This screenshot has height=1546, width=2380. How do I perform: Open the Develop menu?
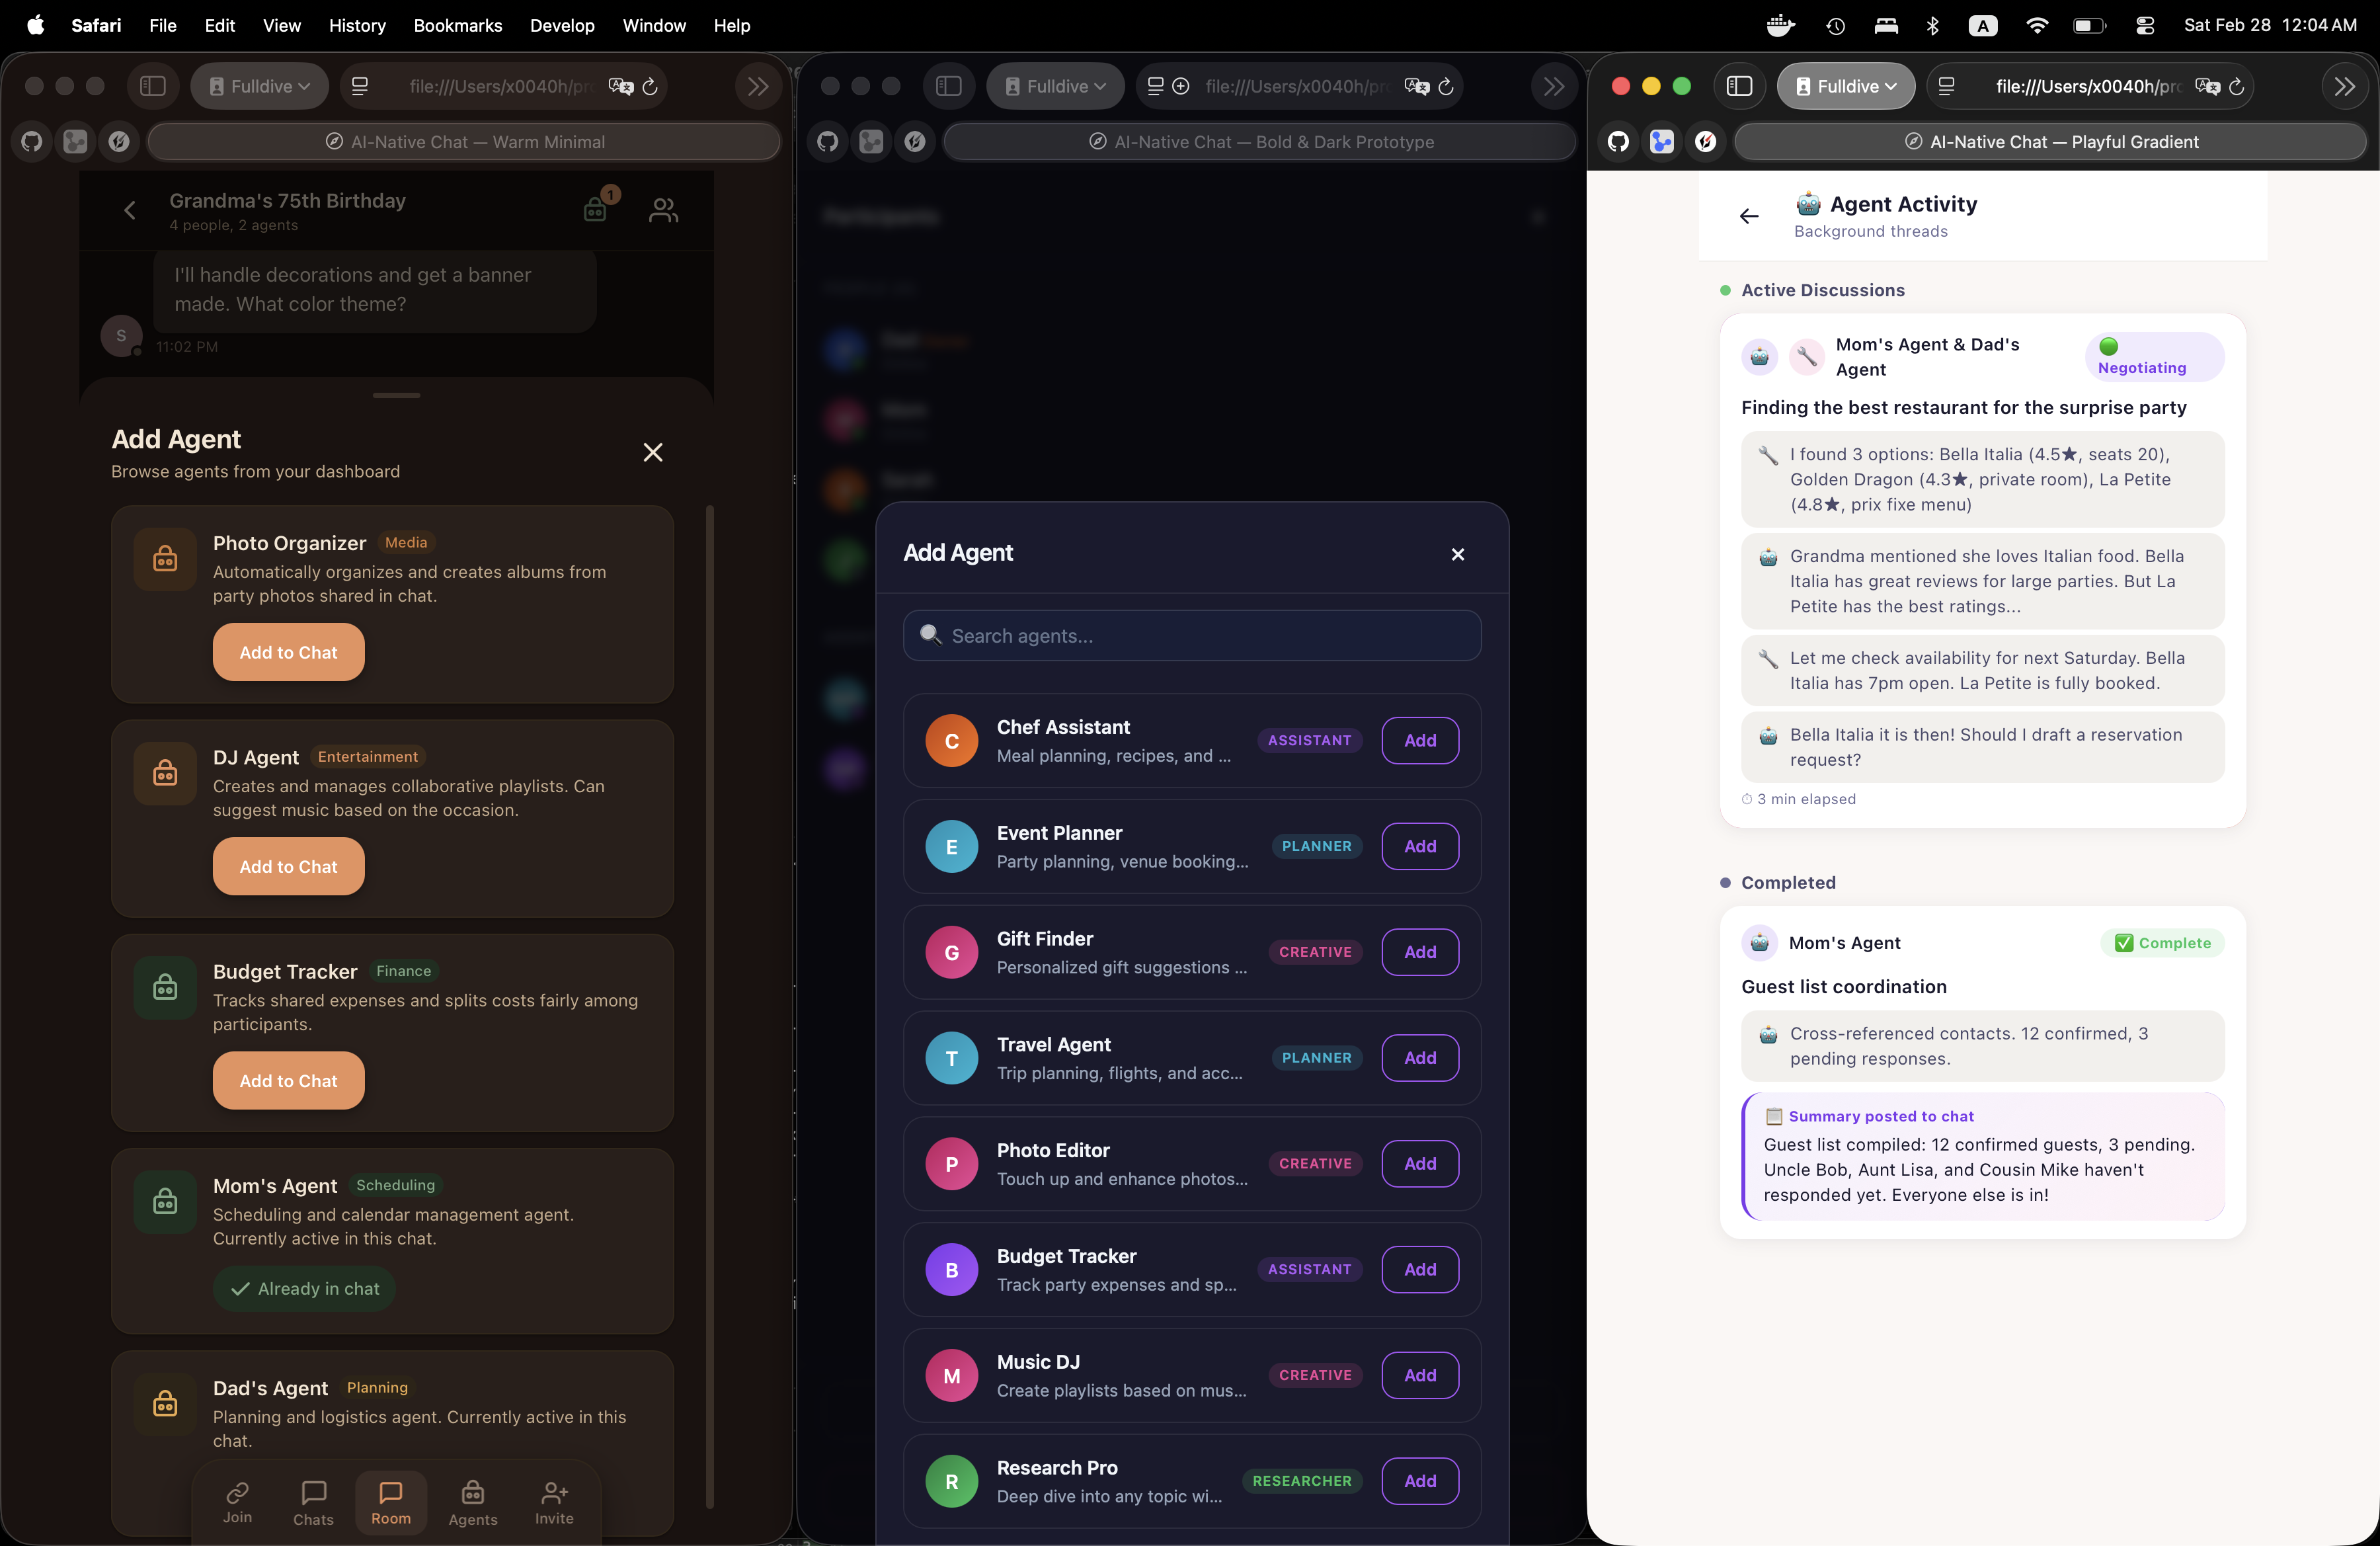[561, 25]
